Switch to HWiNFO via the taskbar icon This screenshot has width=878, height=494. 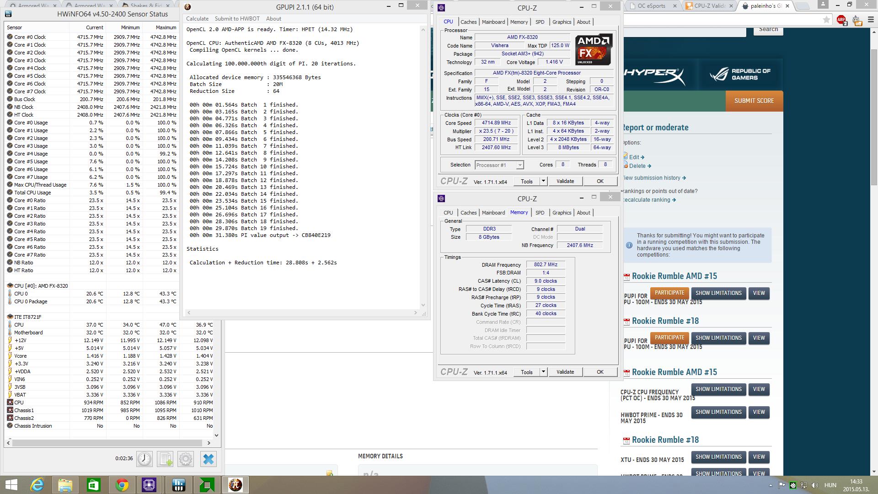click(x=179, y=485)
